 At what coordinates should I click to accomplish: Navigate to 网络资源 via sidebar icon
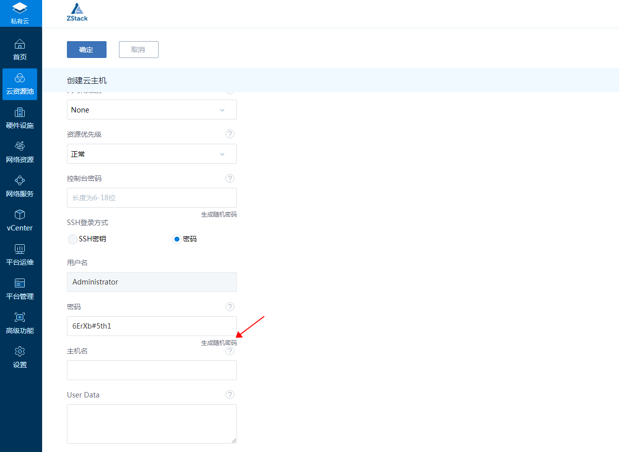(x=20, y=152)
